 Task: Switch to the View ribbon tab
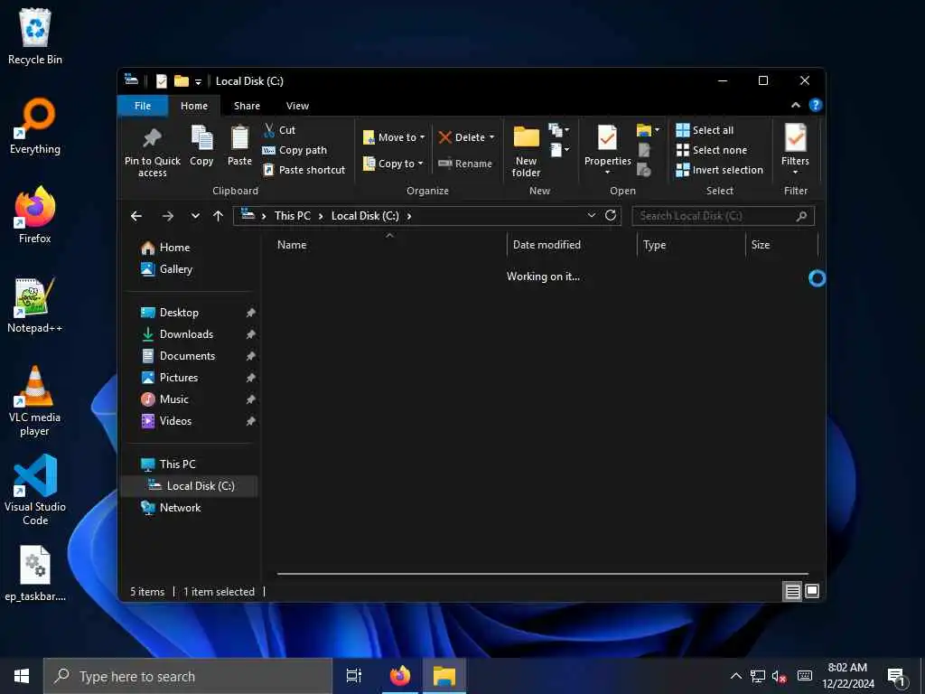click(x=297, y=106)
